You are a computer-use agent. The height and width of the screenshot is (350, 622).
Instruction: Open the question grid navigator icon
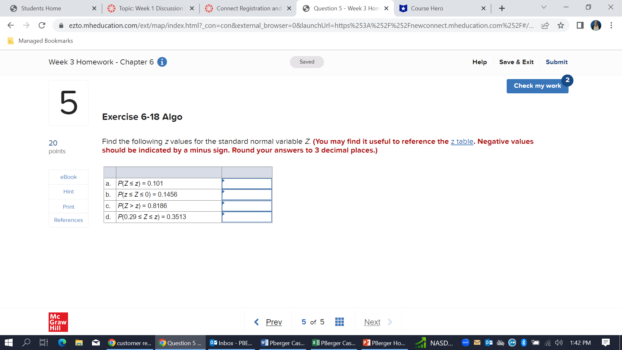pyautogui.click(x=339, y=322)
